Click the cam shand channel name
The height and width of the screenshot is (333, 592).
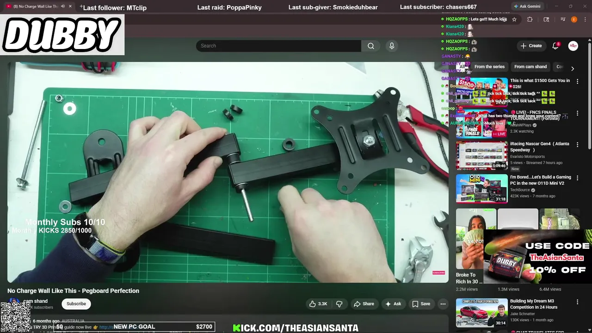click(35, 301)
